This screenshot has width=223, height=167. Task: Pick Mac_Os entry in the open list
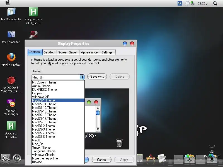[58, 144]
